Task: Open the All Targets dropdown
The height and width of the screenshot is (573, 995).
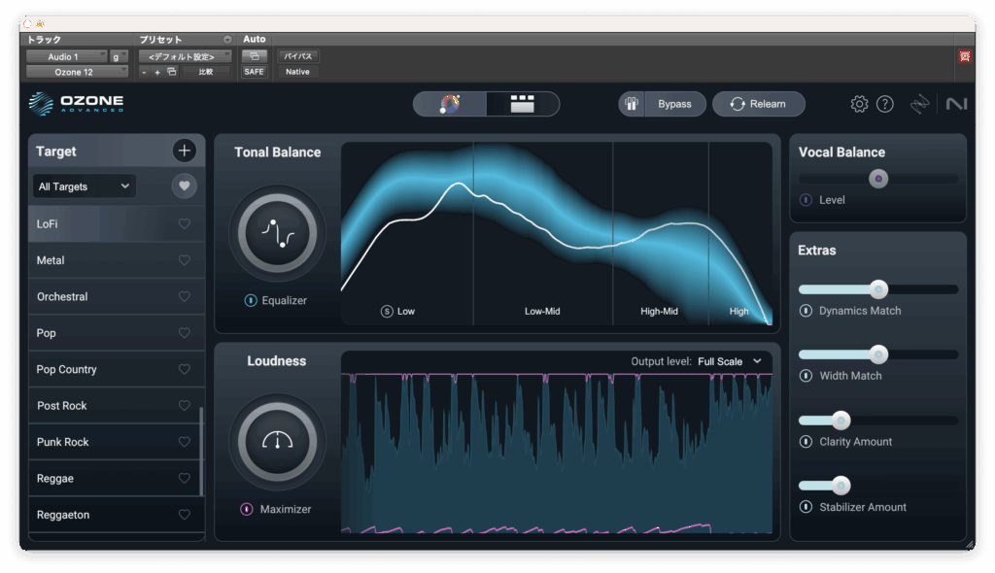Action: click(x=84, y=186)
